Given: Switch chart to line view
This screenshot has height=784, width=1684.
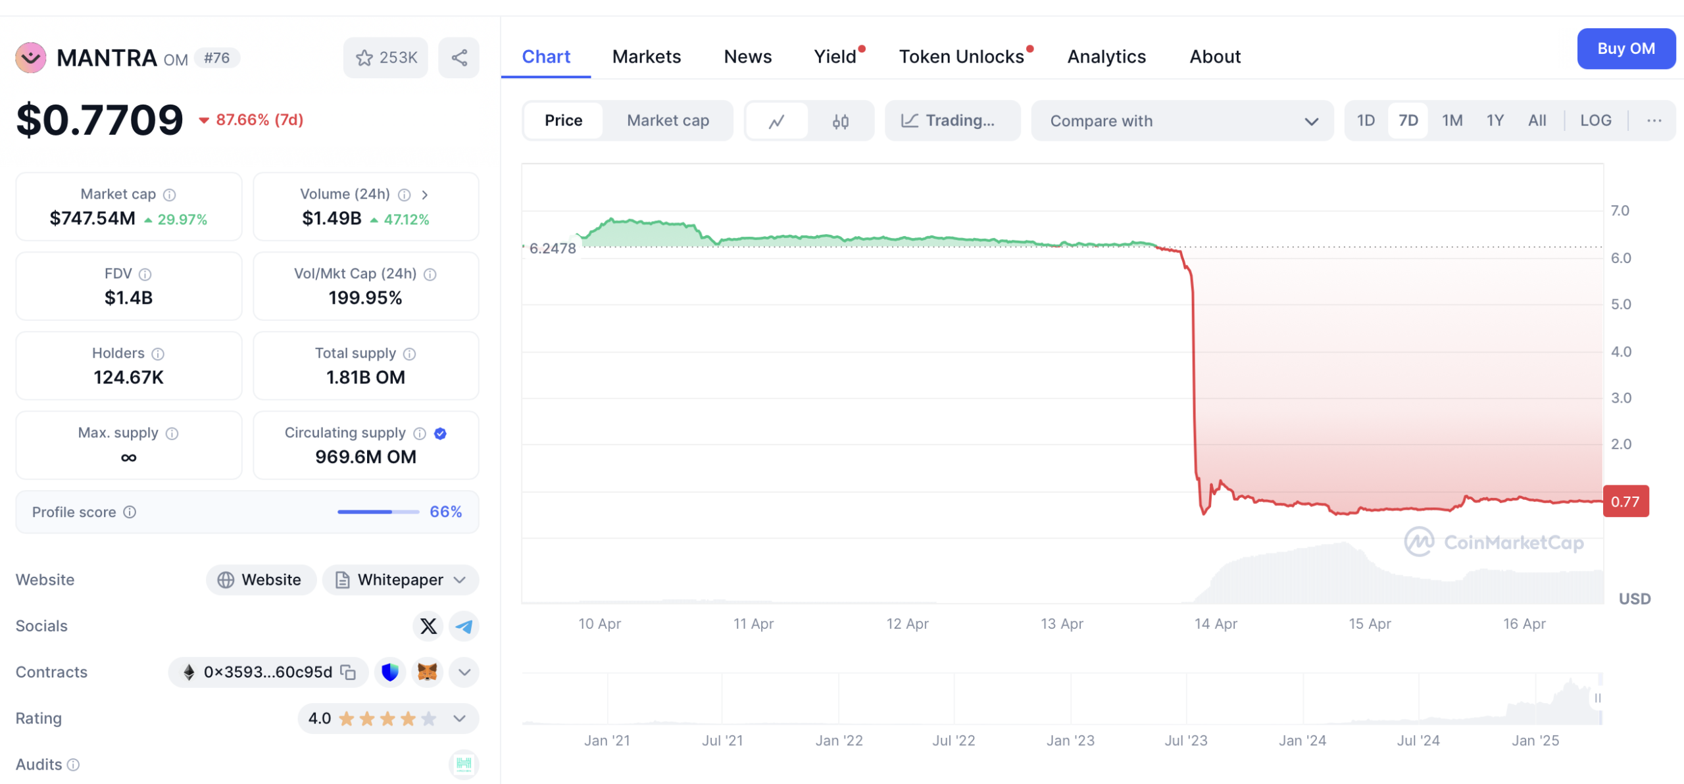Looking at the screenshot, I should (x=777, y=121).
